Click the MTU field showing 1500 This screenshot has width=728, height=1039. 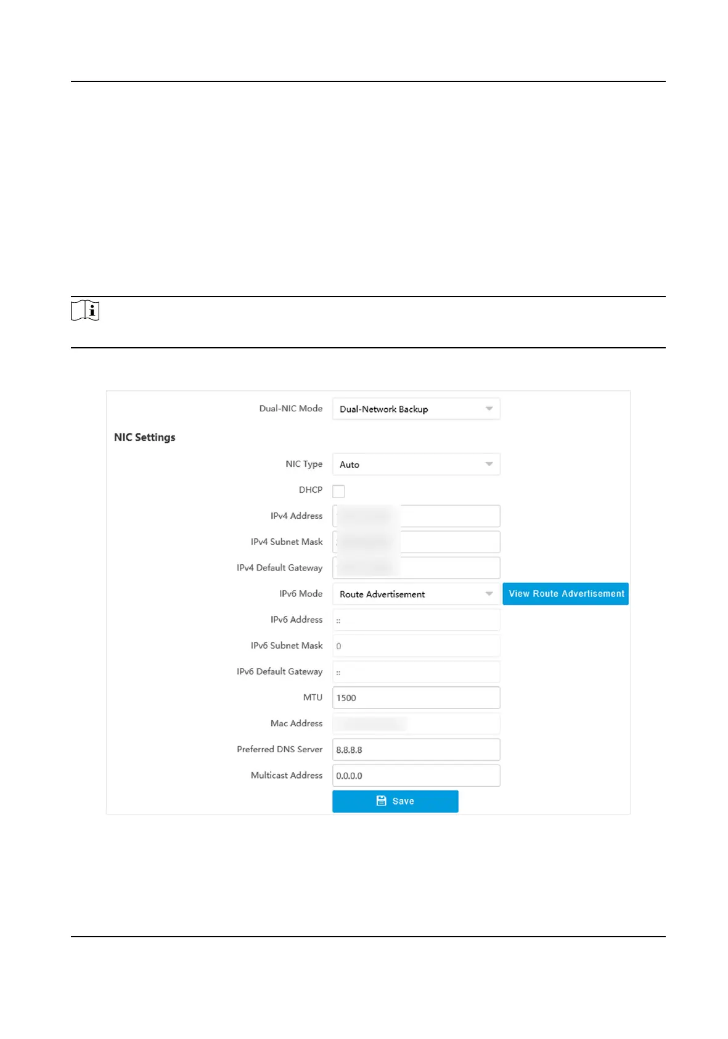(x=416, y=697)
